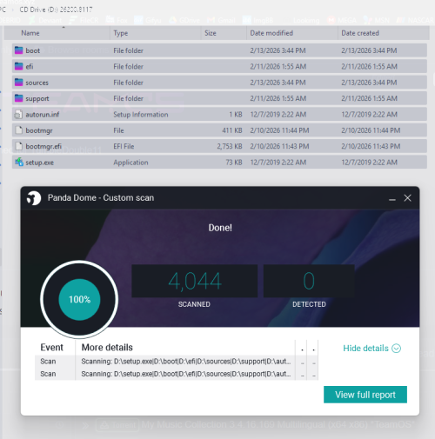Select setup.exe file name
The height and width of the screenshot is (439, 435).
coord(39,163)
